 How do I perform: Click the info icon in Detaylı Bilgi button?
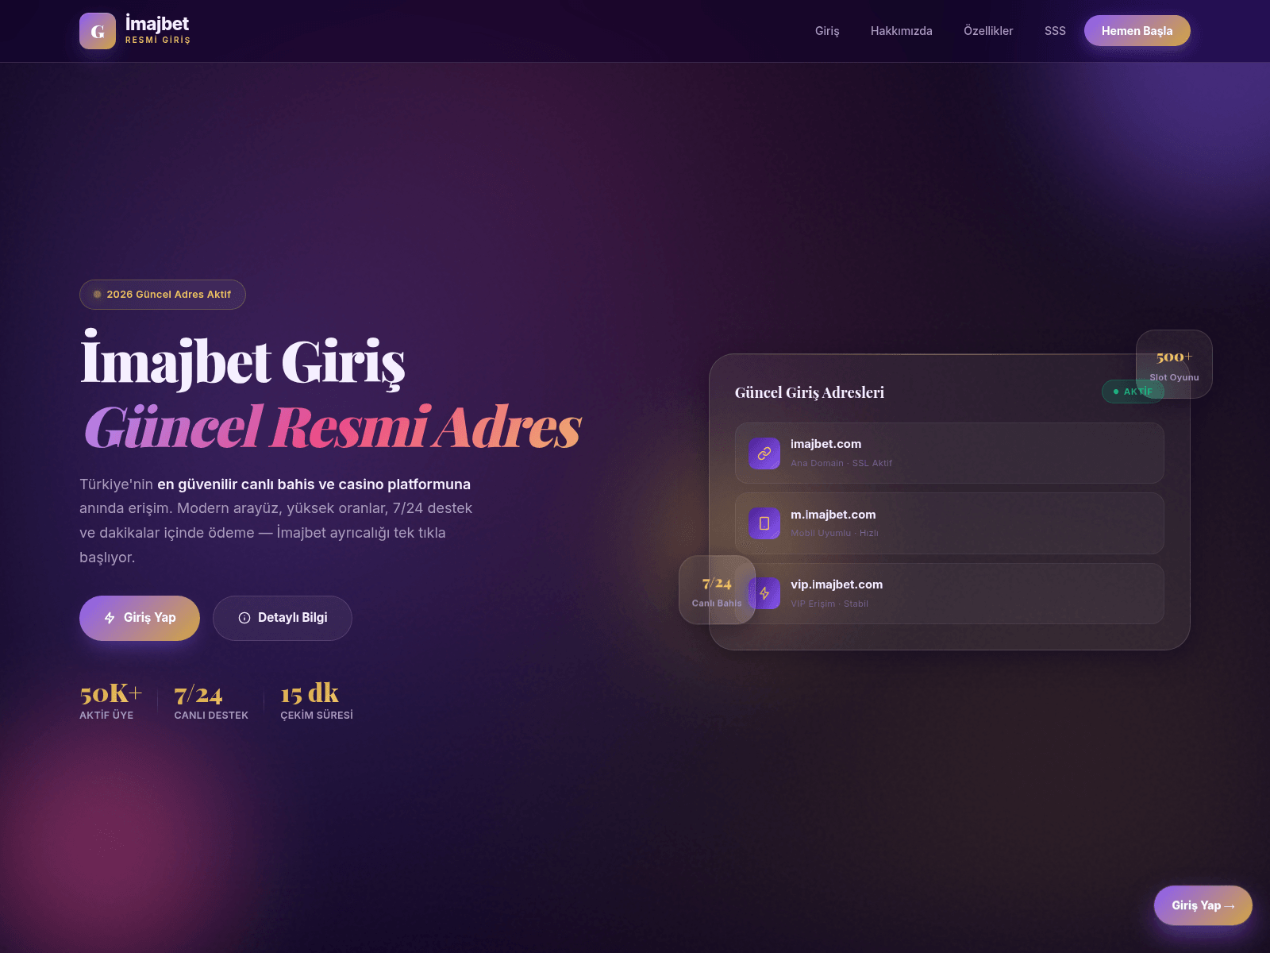coord(244,618)
